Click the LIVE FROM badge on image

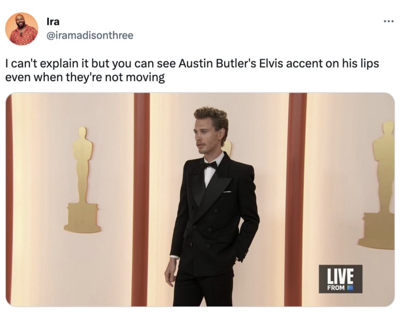(341, 279)
